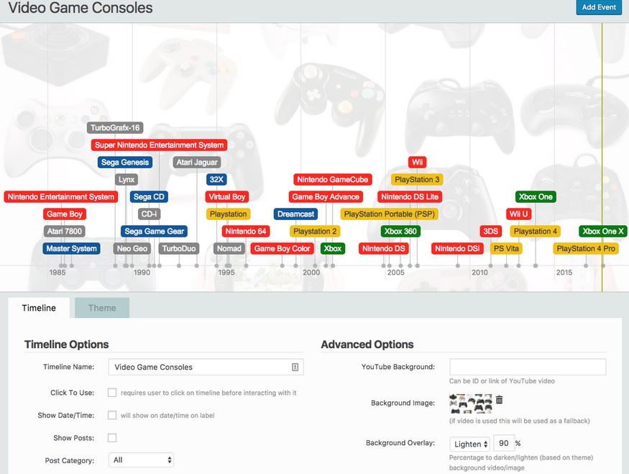
Task: Select the TurboGrafx-16 timeline event
Action: [x=115, y=127]
